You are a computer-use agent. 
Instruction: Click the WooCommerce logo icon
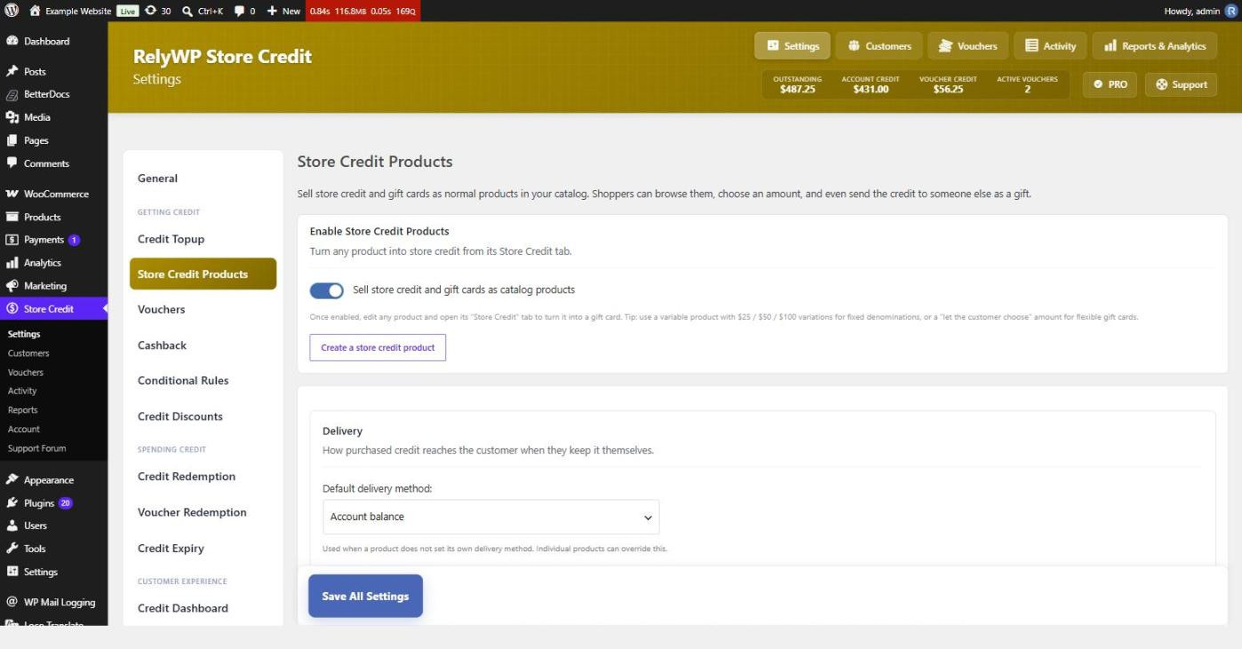pos(12,194)
